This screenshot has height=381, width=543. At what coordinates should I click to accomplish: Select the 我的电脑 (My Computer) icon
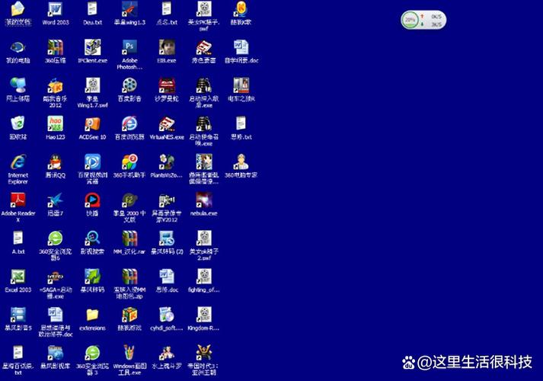click(x=18, y=47)
